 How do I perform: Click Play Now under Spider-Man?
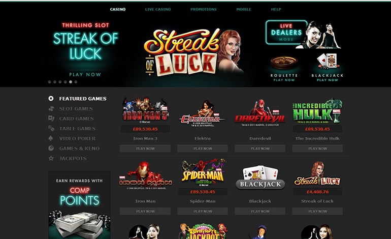click(203, 211)
